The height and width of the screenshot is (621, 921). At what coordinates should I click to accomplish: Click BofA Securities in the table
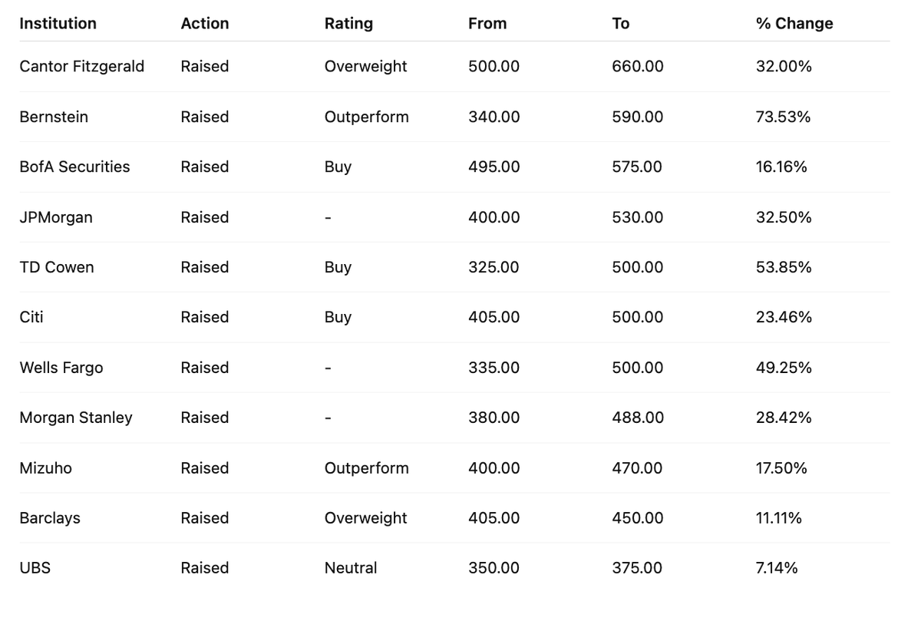[x=74, y=167]
